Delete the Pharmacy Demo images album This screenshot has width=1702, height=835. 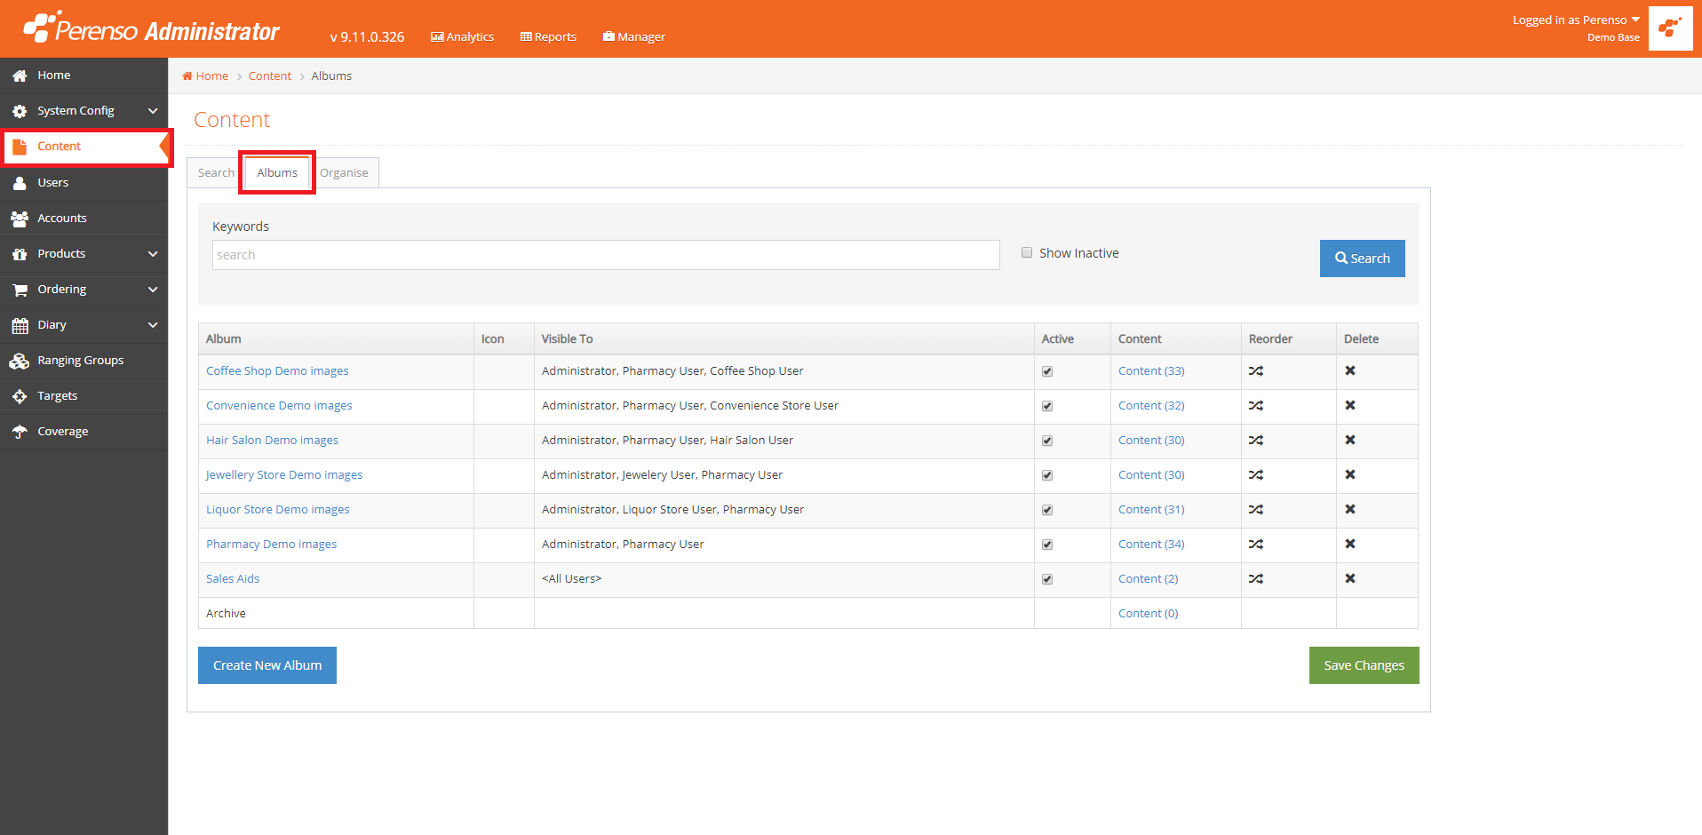(1350, 544)
